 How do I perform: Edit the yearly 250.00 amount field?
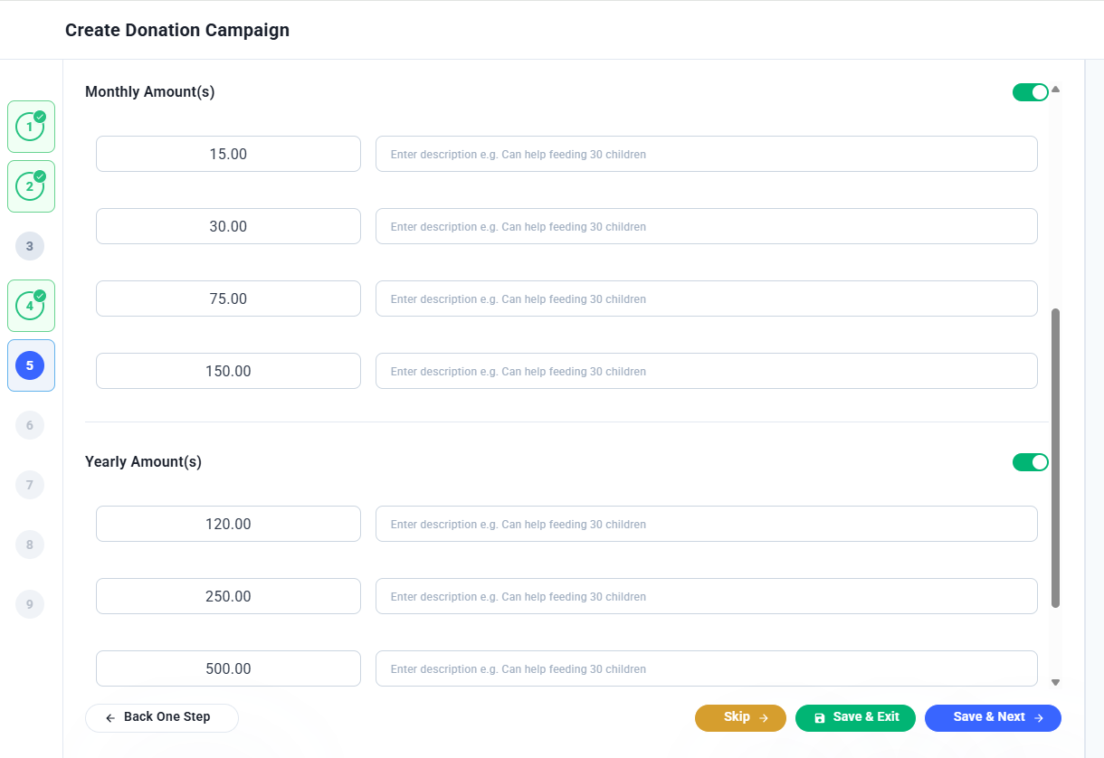click(x=228, y=596)
